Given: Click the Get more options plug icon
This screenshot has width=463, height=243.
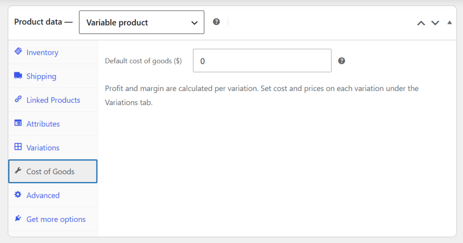Looking at the screenshot, I should [x=18, y=218].
